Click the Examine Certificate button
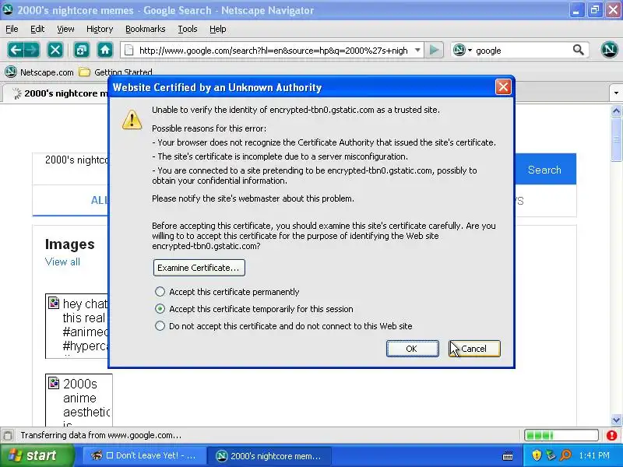Viewport: 623px width, 467px height. pos(199,268)
